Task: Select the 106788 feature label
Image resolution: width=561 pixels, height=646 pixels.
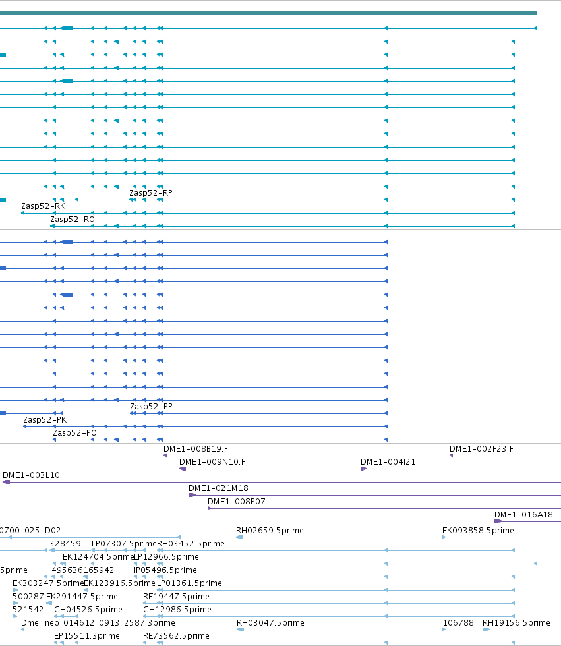Action: pos(458,623)
